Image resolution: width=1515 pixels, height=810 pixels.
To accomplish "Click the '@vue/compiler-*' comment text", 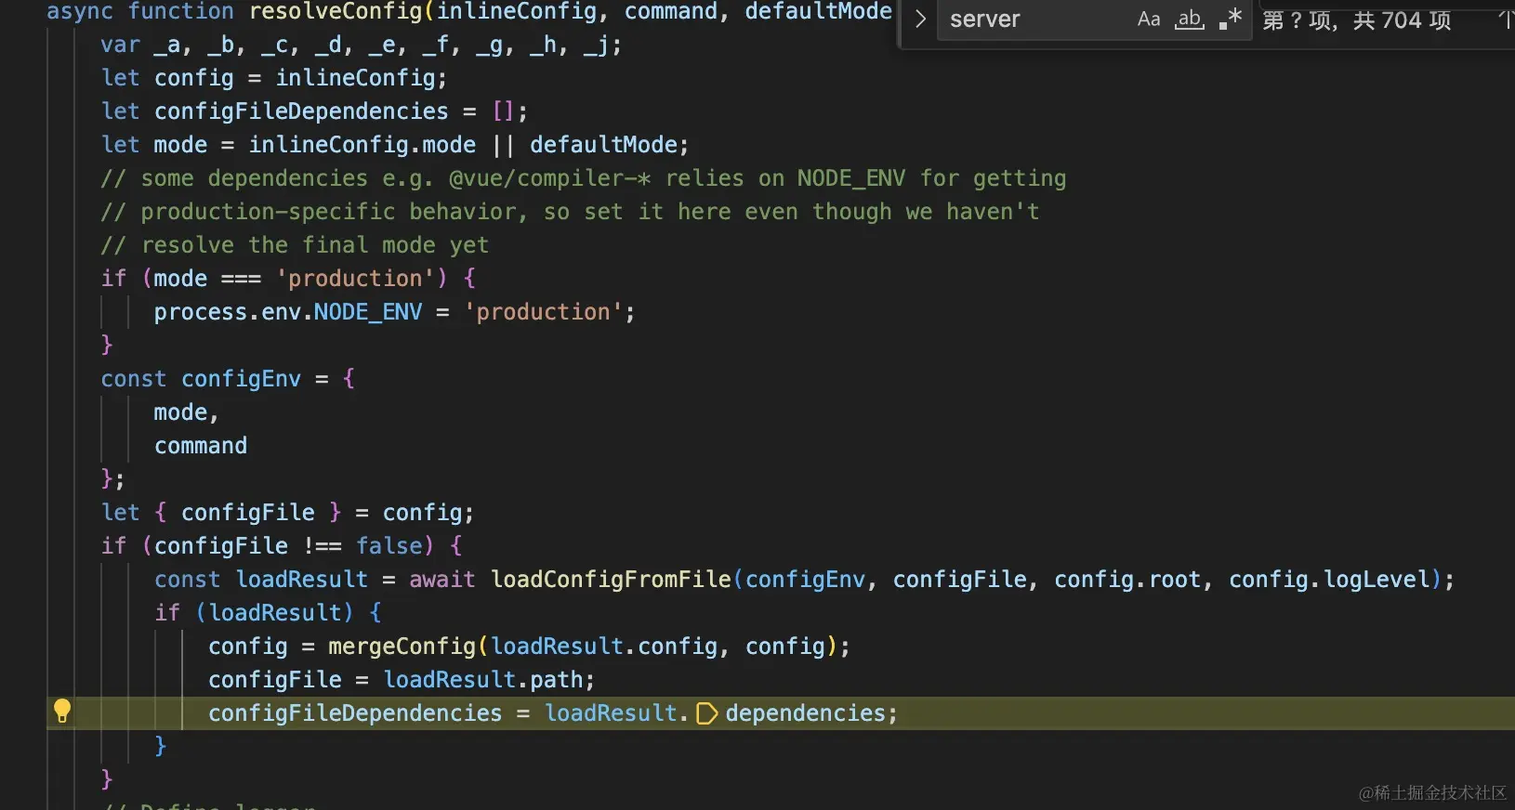I will [x=549, y=178].
